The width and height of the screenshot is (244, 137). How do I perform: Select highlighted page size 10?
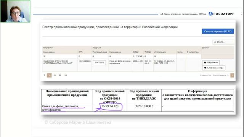[49, 75]
